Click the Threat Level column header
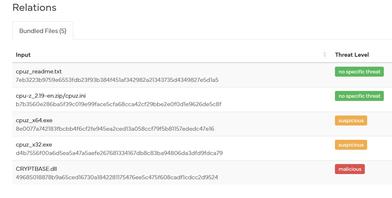Image resolution: width=392 pixels, height=198 pixels. 352,55
